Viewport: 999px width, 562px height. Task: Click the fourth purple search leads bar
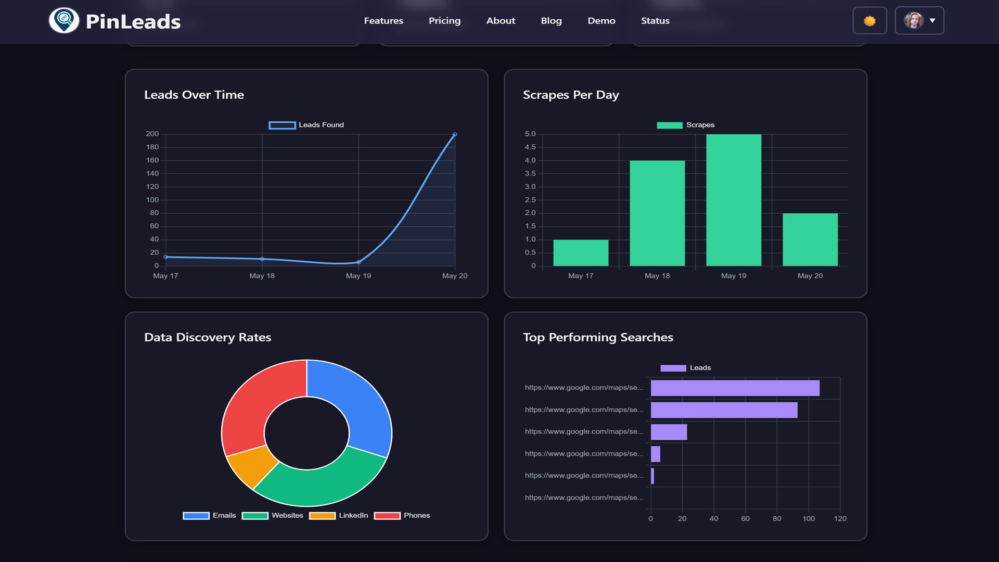pyautogui.click(x=656, y=454)
